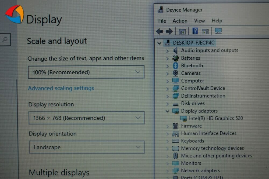Click the Cameras webcam icon
The width and height of the screenshot is (269, 179).
(175, 73)
